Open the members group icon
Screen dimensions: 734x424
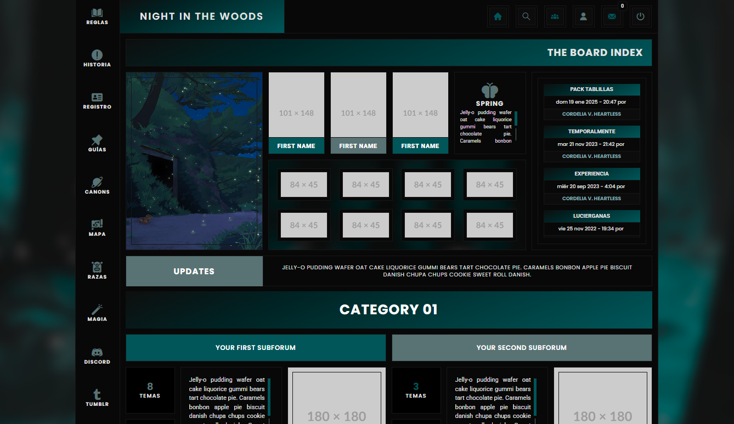(555, 16)
